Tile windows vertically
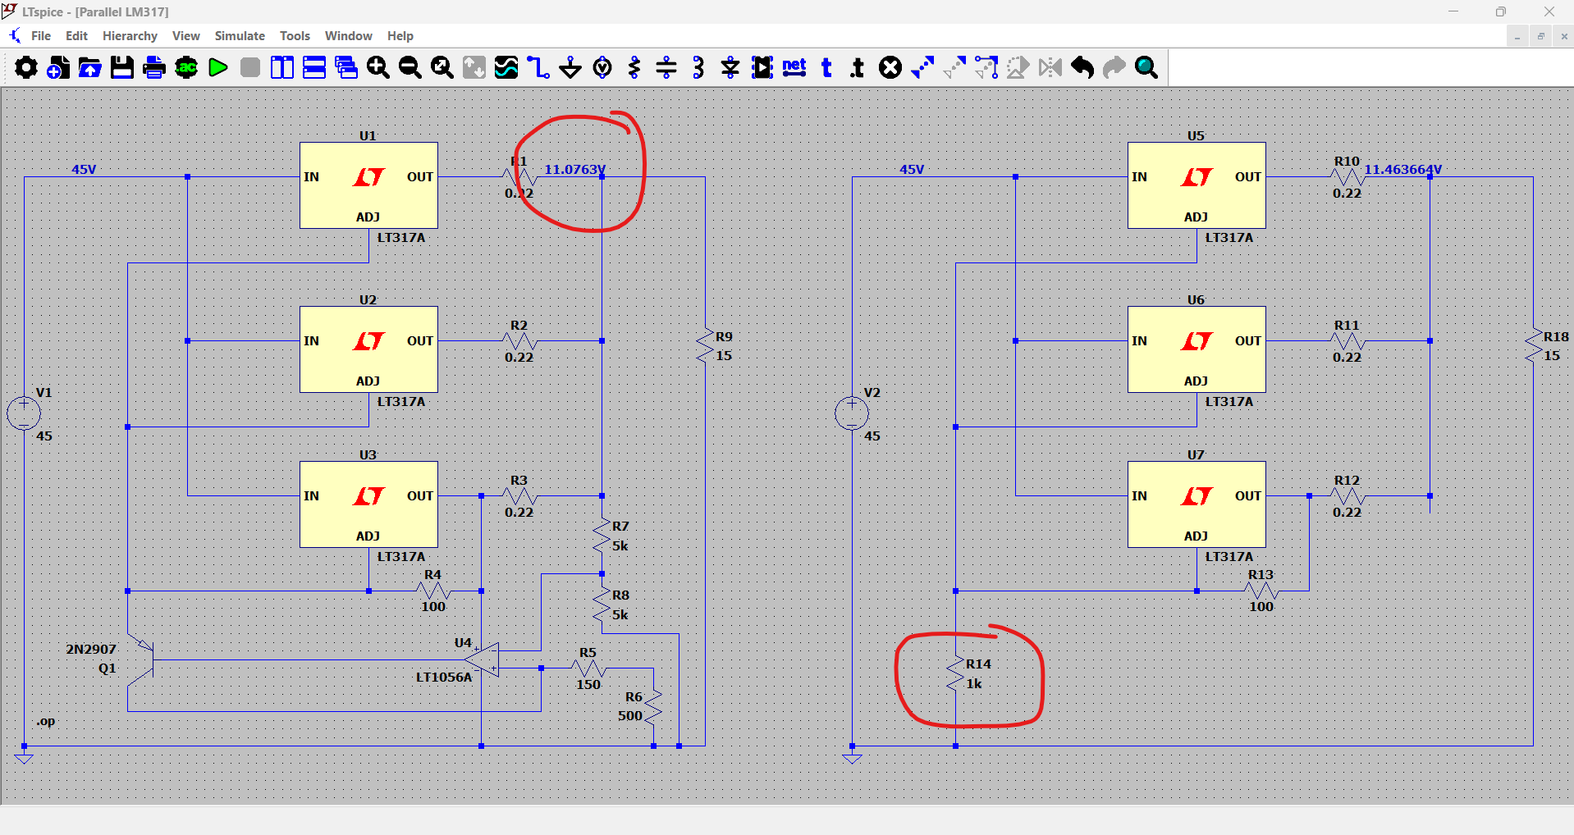The height and width of the screenshot is (835, 1574). click(x=282, y=67)
